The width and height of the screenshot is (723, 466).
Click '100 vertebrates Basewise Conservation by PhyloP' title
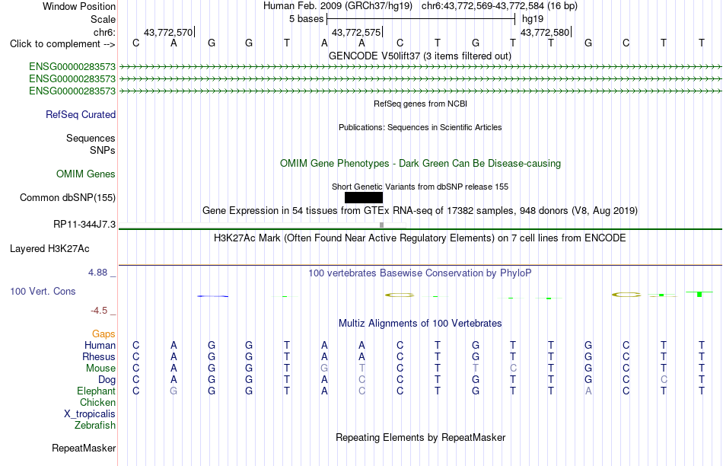point(420,273)
